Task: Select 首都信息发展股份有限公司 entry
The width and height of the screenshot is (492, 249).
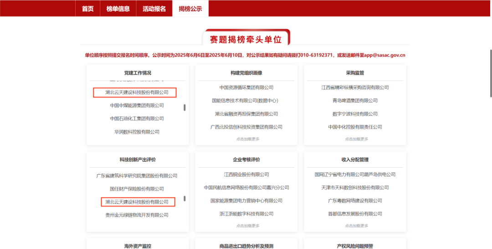Action: point(355,213)
